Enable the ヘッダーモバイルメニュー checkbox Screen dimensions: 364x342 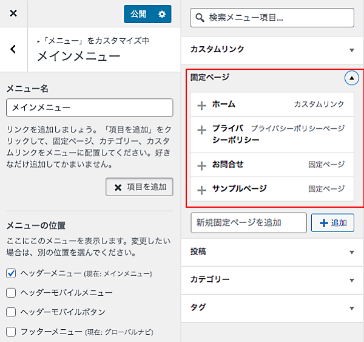[11, 293]
